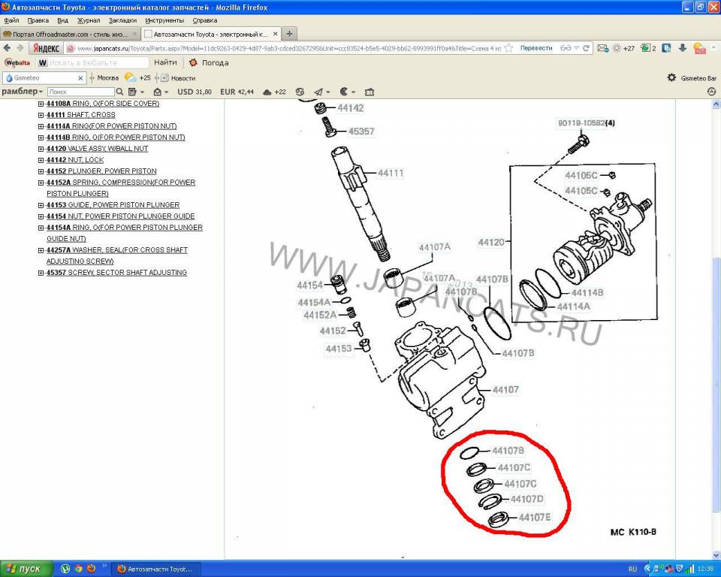
Task: Open the Закладки menu
Action: pyautogui.click(x=122, y=20)
